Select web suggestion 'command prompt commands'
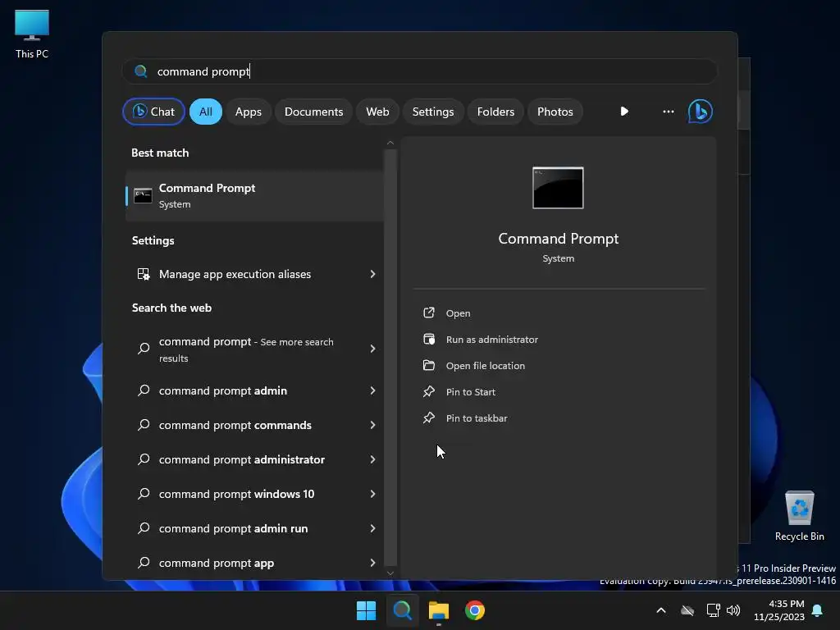This screenshot has height=630, width=840. pyautogui.click(x=254, y=425)
